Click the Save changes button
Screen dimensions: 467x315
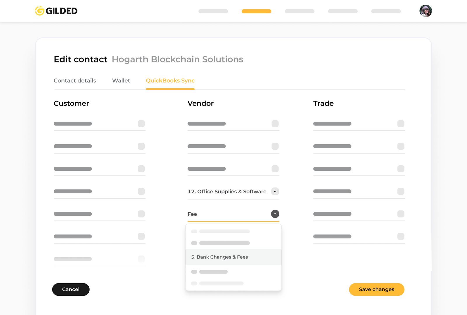(377, 289)
